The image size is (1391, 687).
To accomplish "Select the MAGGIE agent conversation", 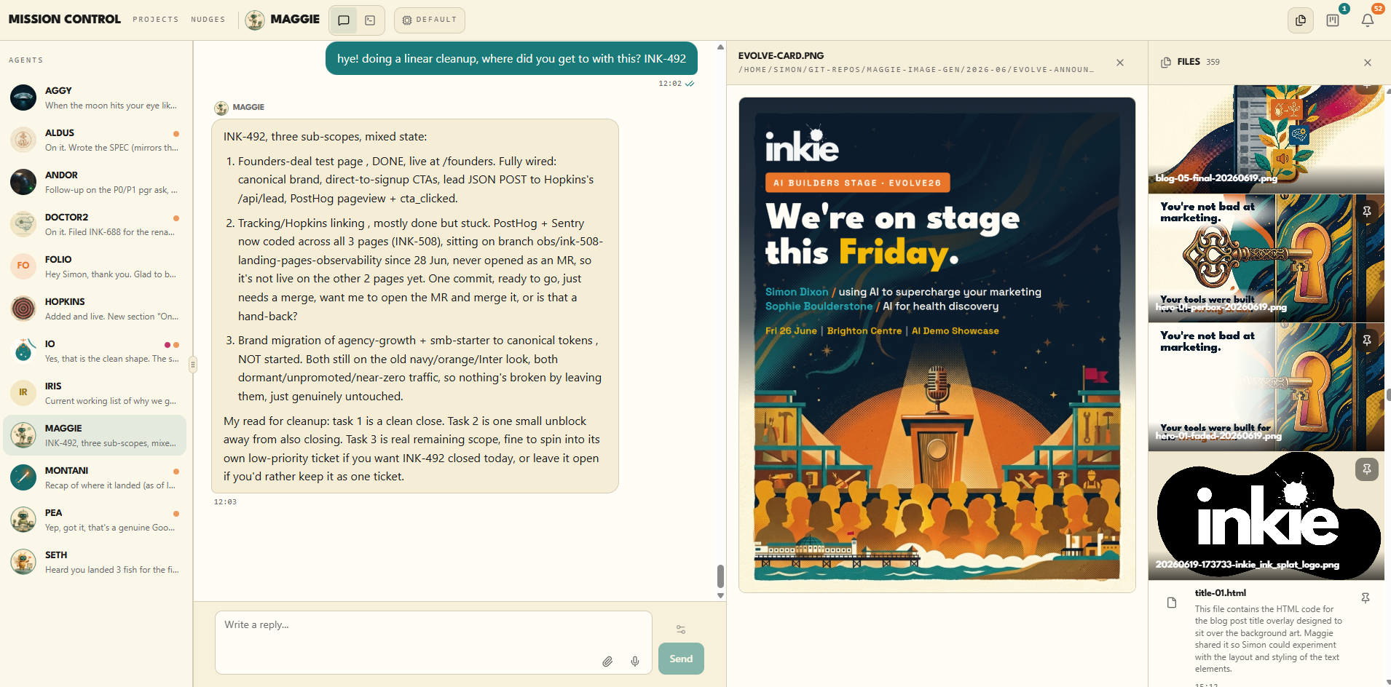I will (95, 435).
